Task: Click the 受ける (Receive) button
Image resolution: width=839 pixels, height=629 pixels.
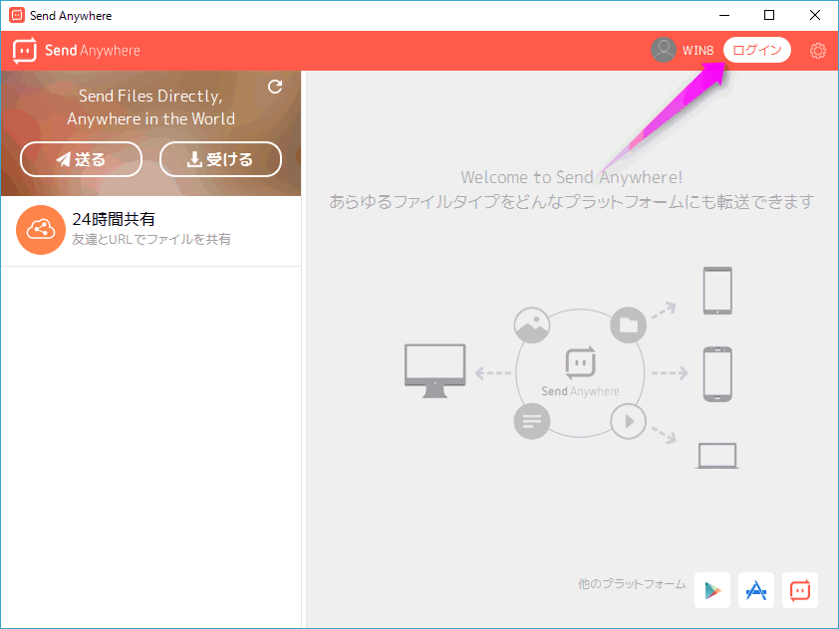Action: click(x=220, y=159)
